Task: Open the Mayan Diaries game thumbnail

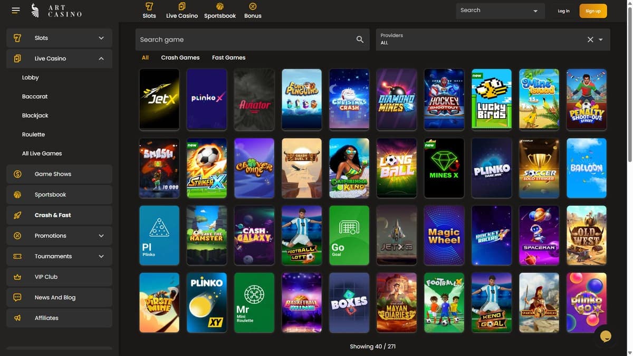Action: point(397,303)
